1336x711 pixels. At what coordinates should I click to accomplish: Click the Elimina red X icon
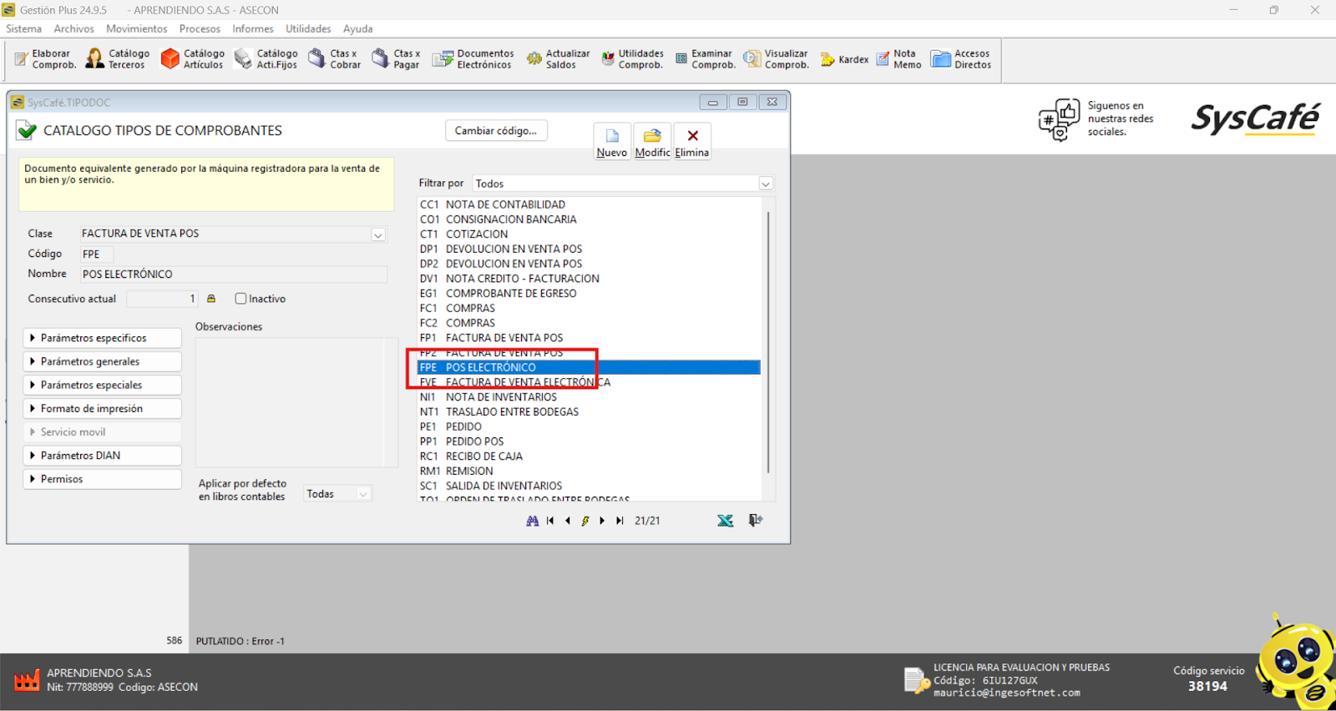(692, 137)
